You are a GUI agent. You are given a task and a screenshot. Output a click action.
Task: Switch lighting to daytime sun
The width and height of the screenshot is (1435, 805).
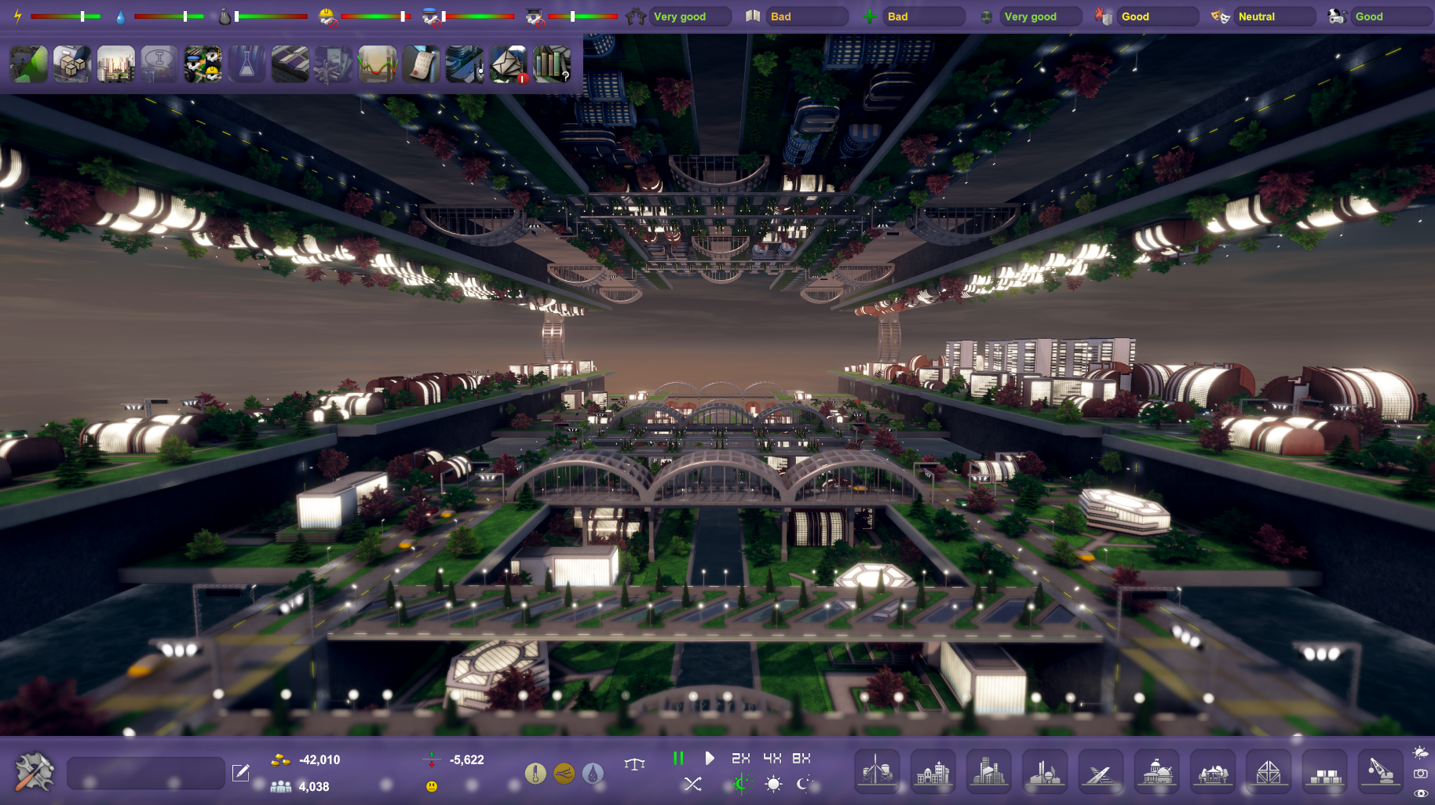tap(773, 784)
